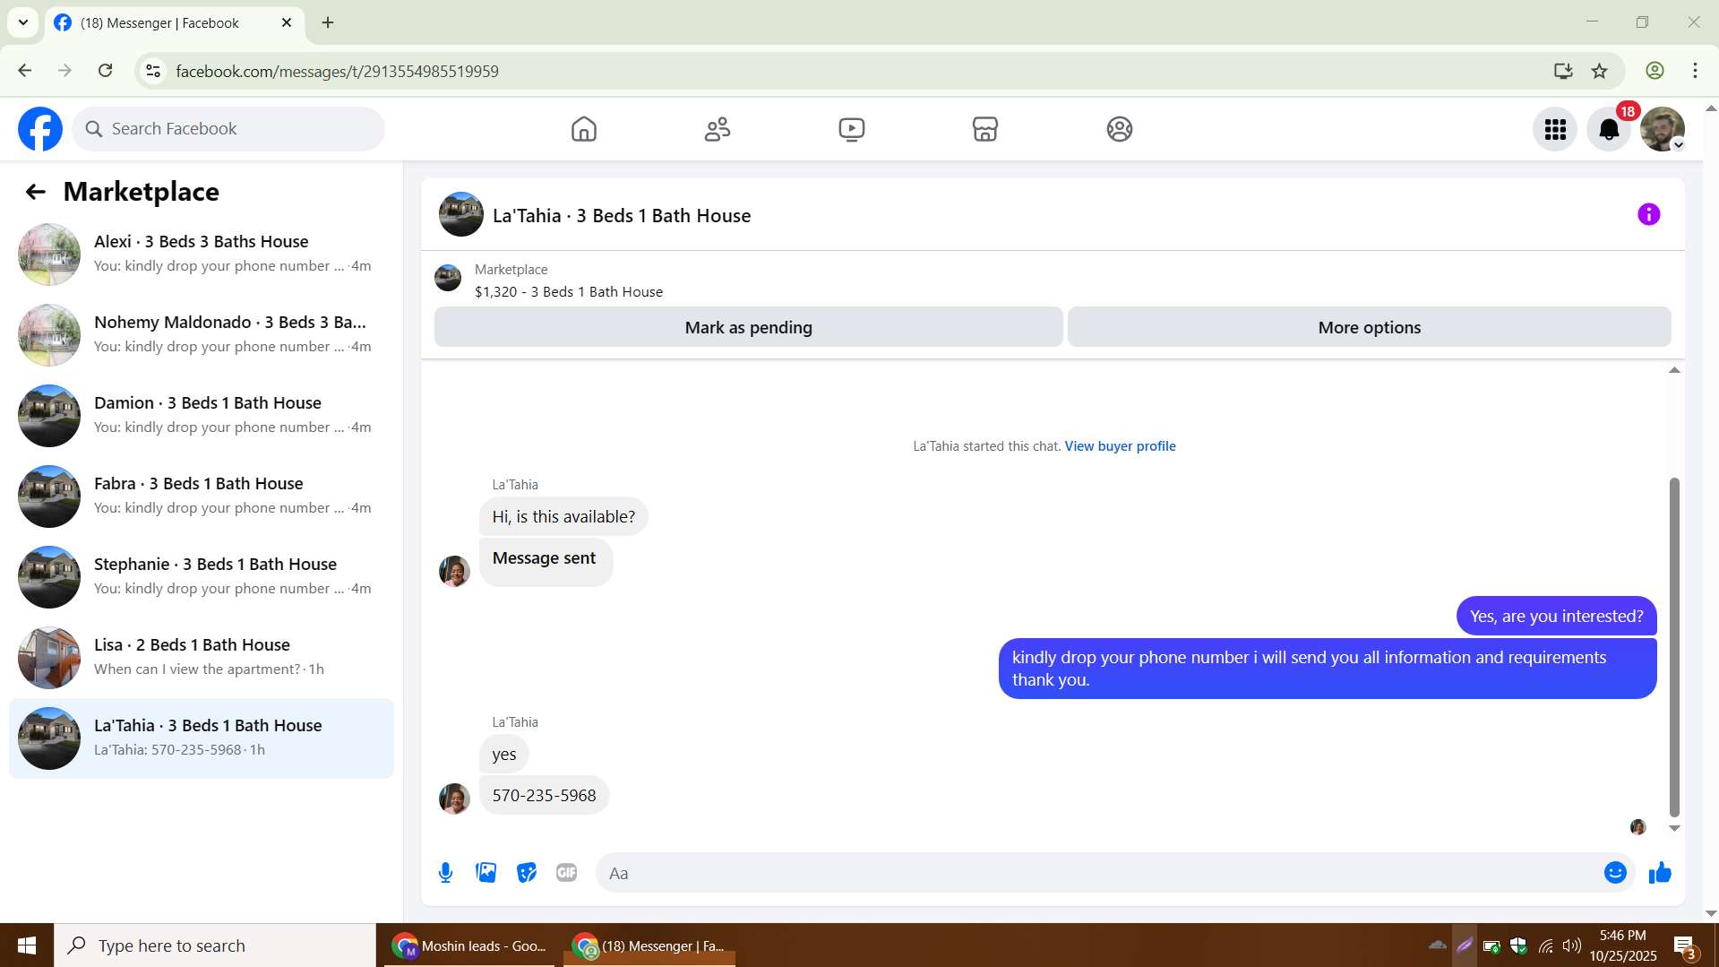
Task: Close the Messenger Facebook tab
Action: point(287,22)
